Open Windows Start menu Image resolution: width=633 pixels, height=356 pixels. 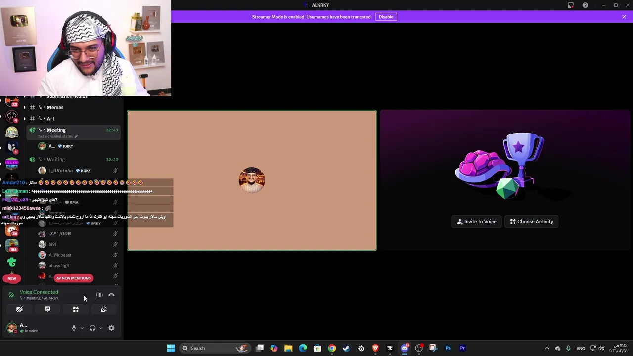171,348
